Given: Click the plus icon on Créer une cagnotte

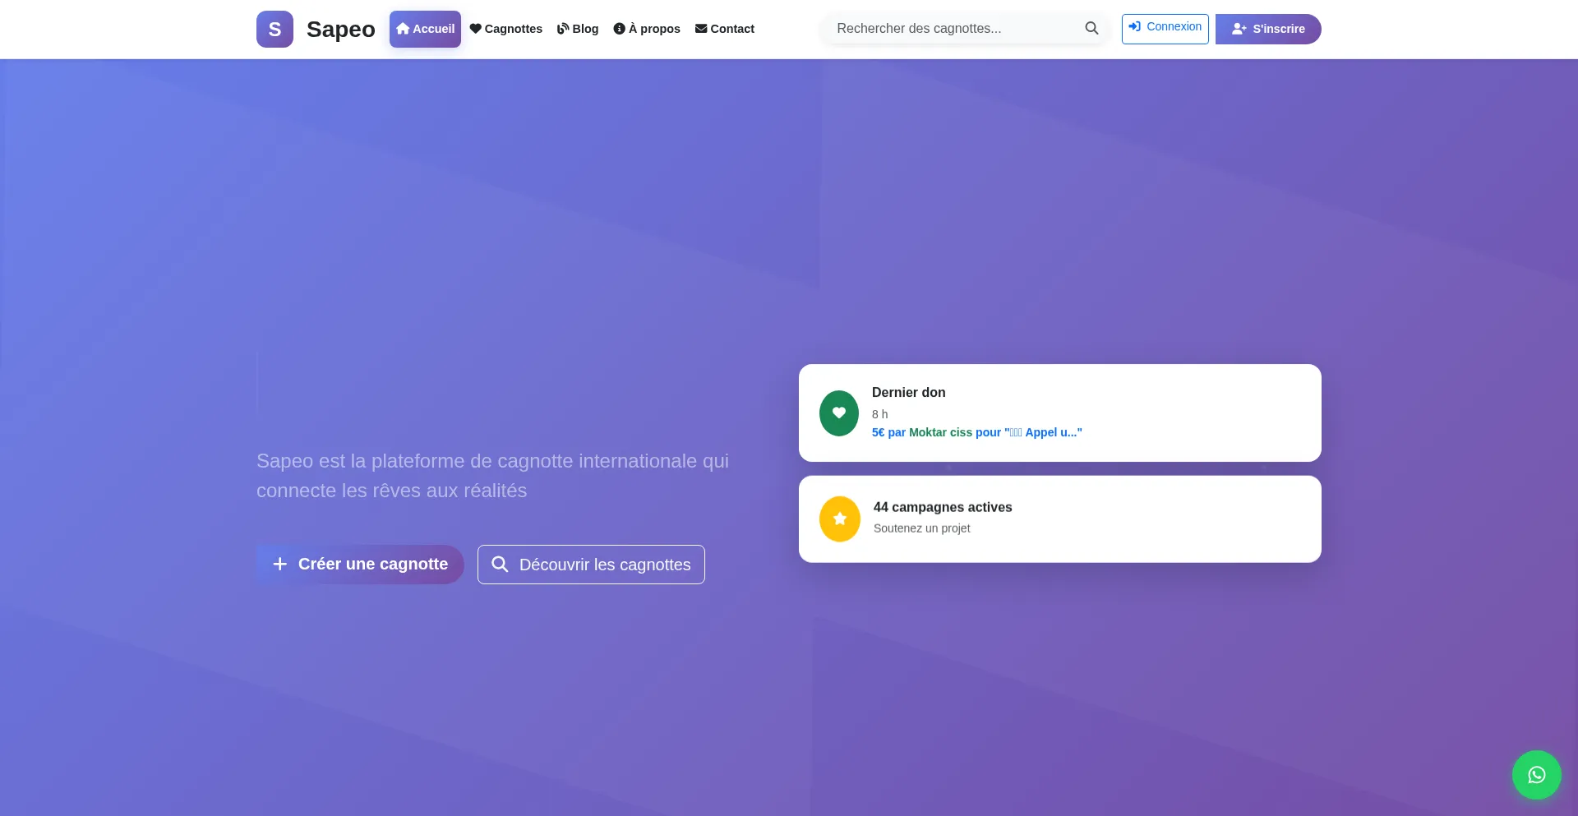Looking at the screenshot, I should click(x=280, y=564).
